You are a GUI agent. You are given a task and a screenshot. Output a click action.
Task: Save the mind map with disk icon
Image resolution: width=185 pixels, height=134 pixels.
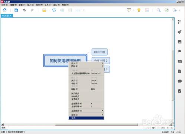pyautogui.click(x=16, y=10)
